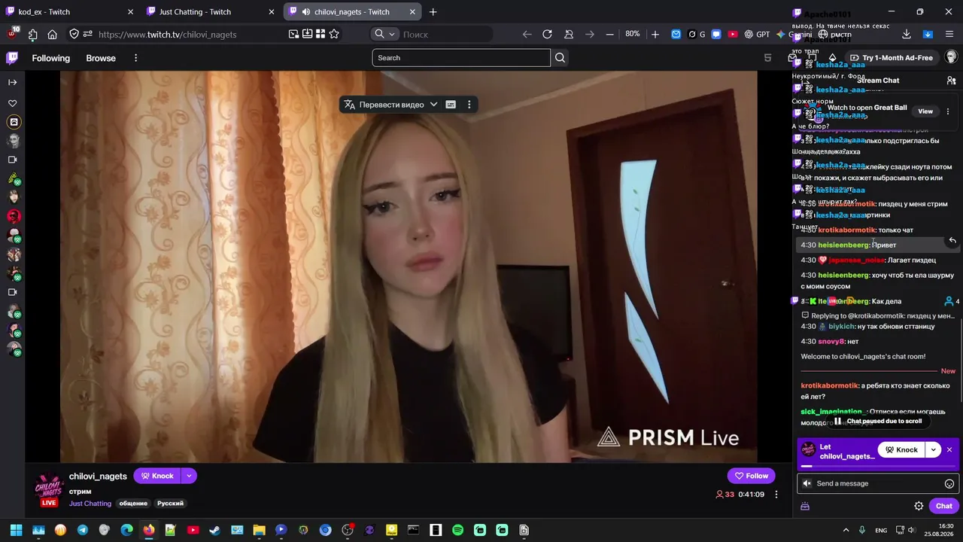
Task: Open chat settings gear
Action: coord(919,506)
